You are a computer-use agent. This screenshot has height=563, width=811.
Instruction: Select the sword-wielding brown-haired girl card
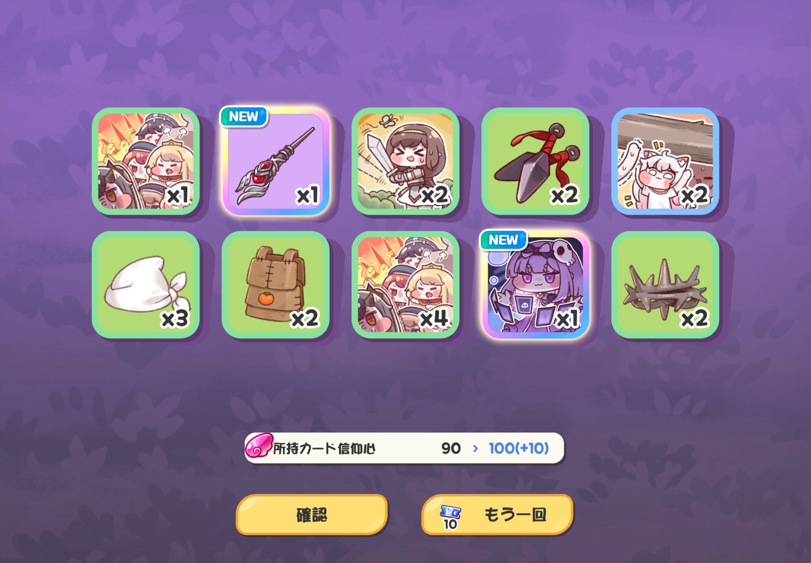(x=405, y=161)
